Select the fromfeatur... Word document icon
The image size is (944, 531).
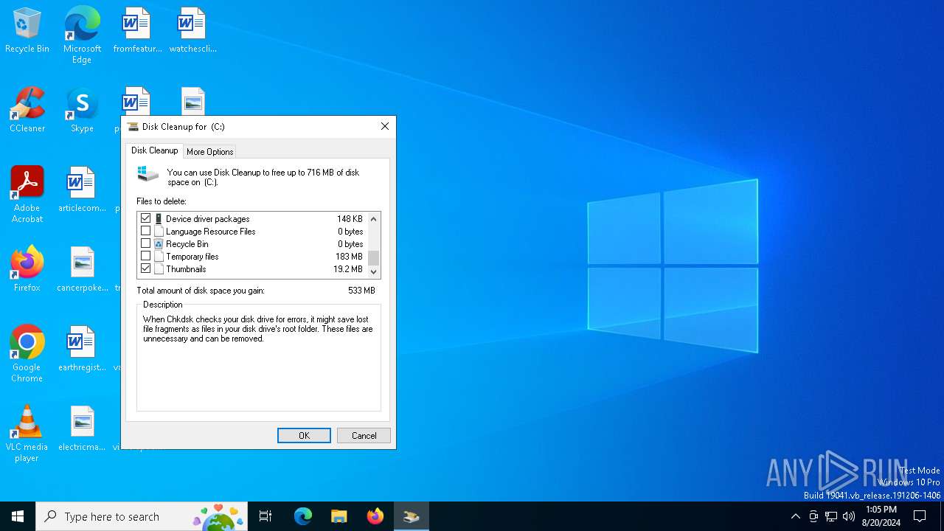tap(137, 31)
